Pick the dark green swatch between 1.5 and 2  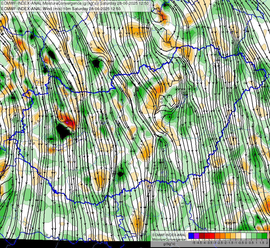click(264, 236)
